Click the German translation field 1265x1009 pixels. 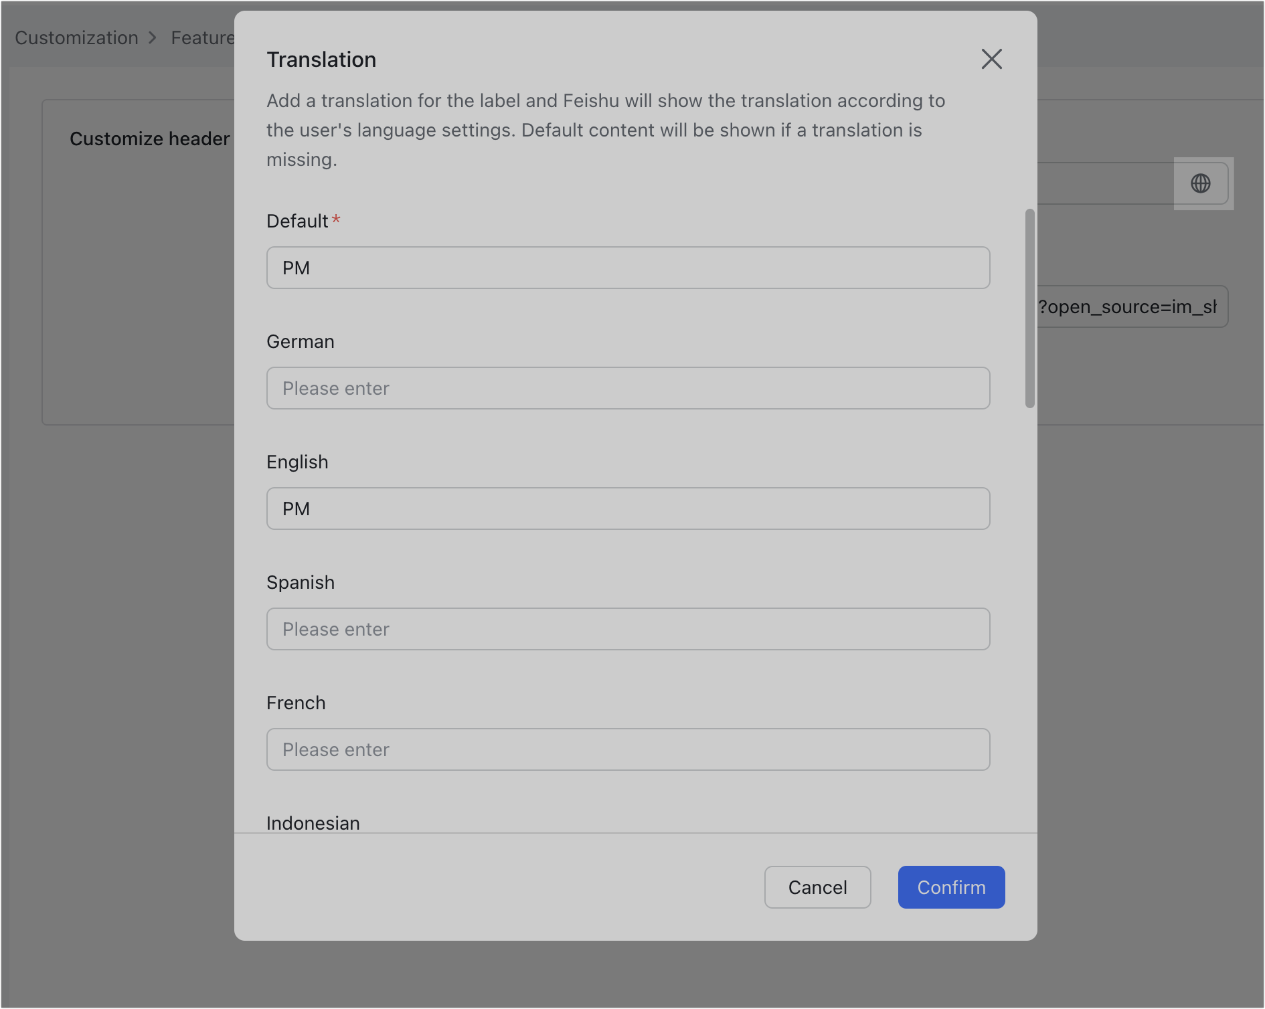(x=628, y=387)
